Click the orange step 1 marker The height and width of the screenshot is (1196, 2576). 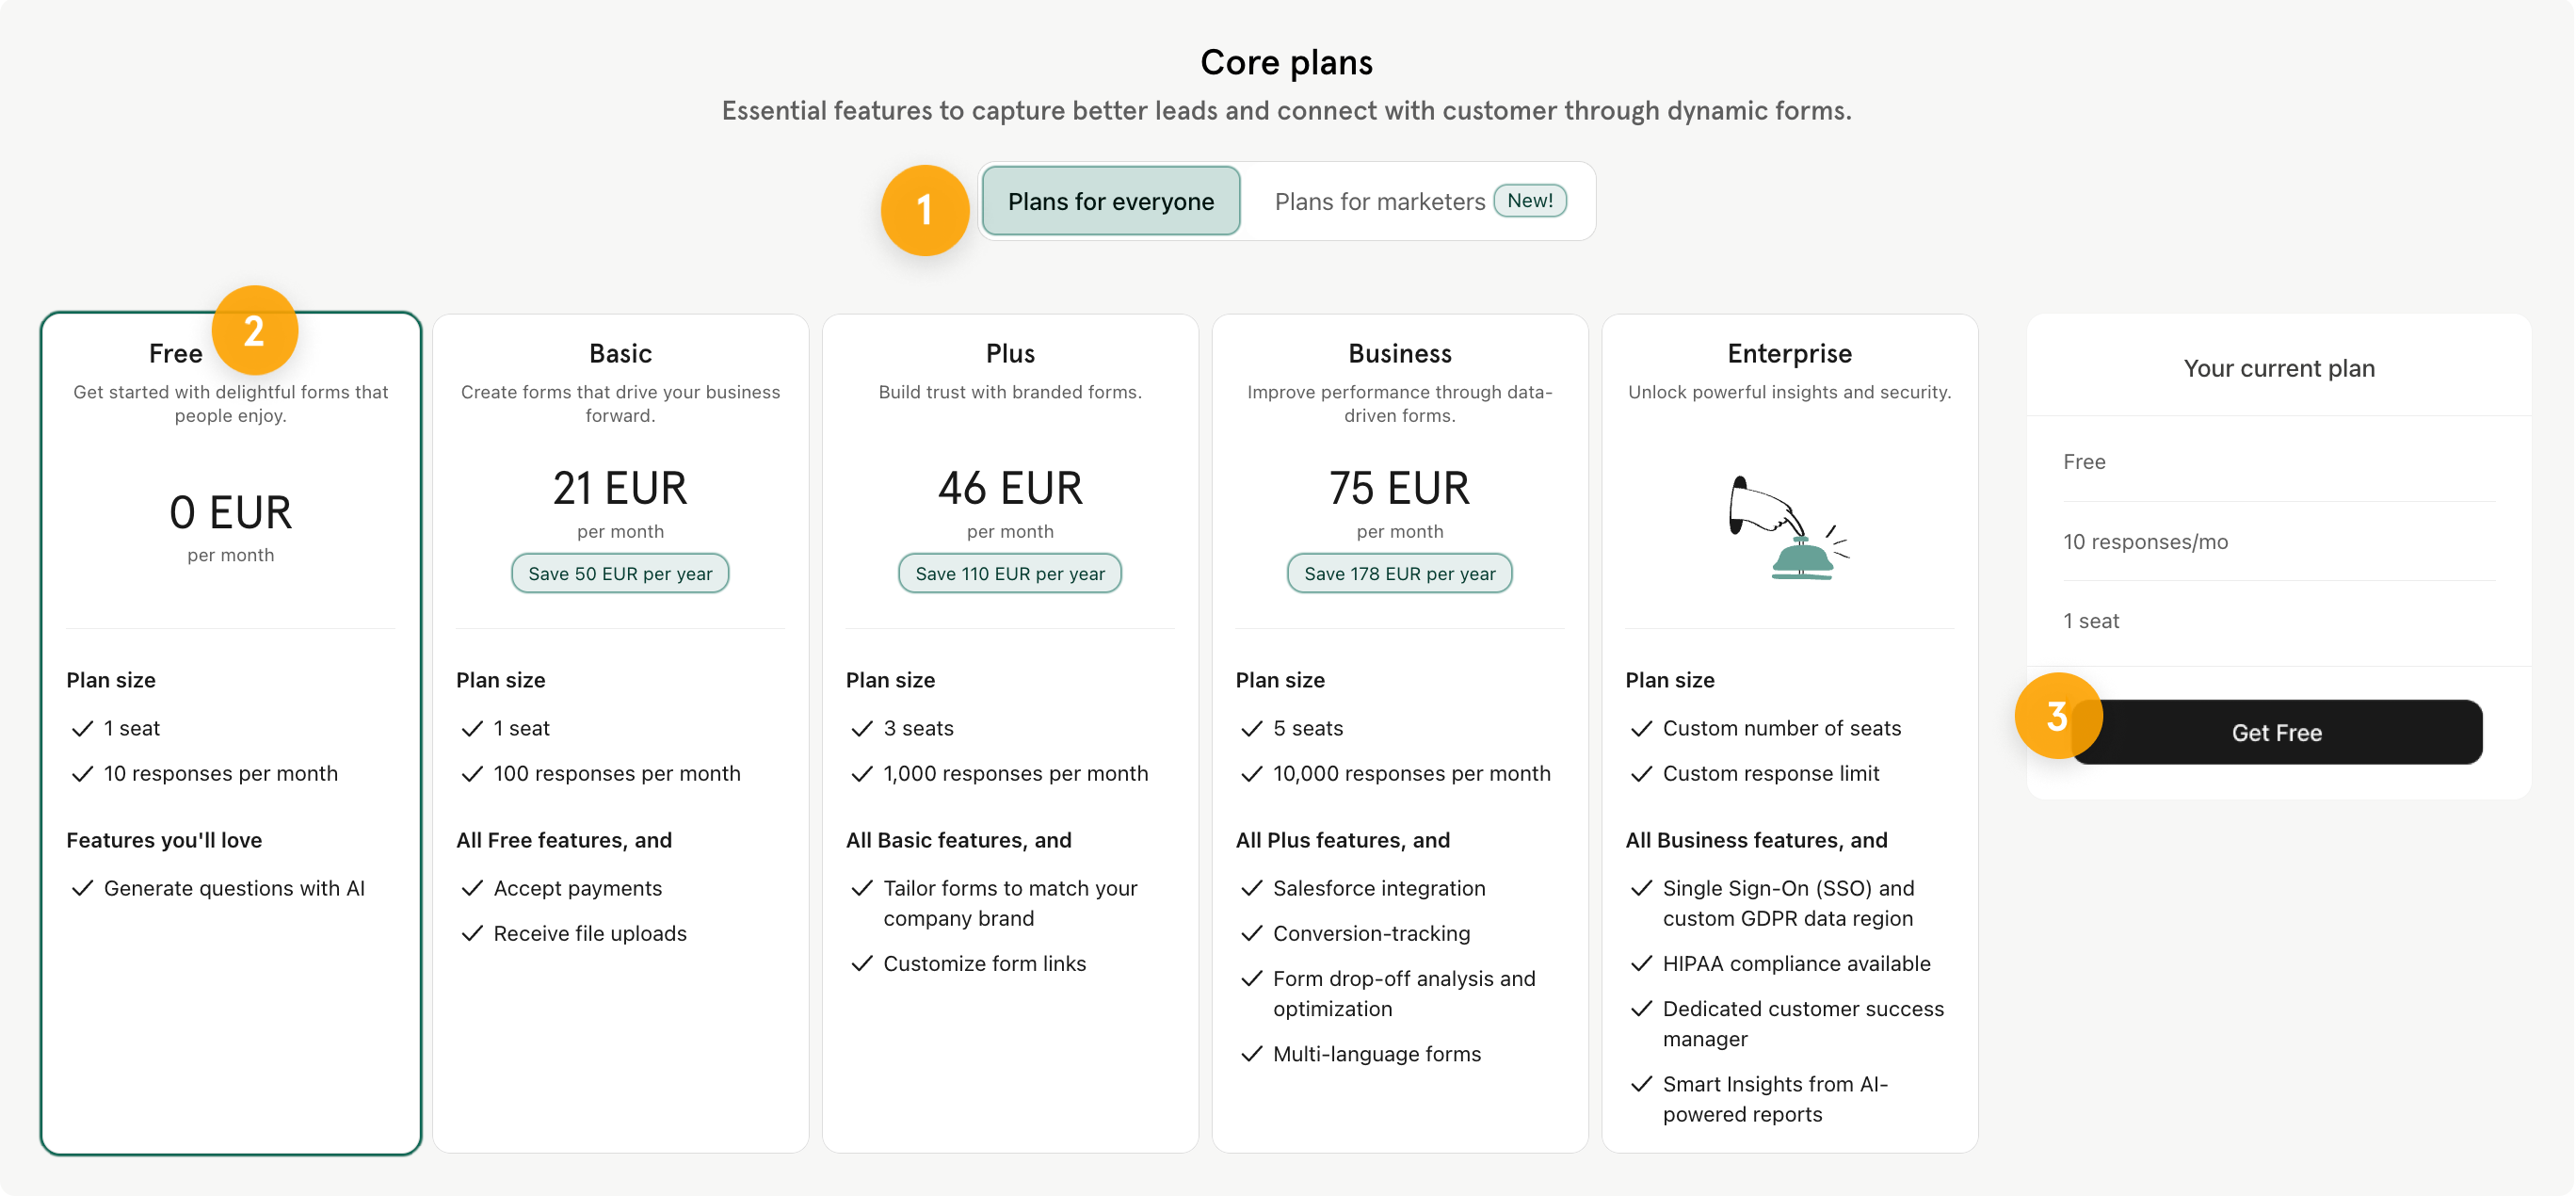pyautogui.click(x=924, y=210)
